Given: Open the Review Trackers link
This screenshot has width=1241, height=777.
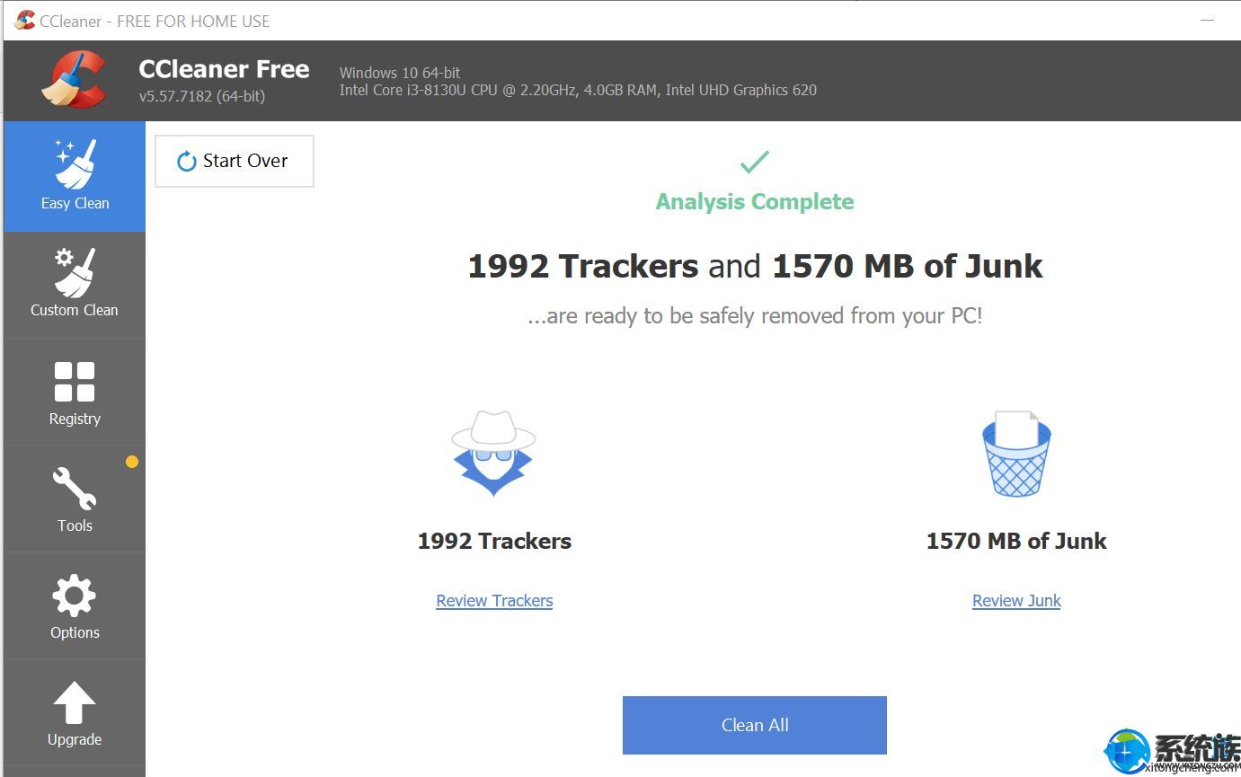Looking at the screenshot, I should (x=494, y=601).
